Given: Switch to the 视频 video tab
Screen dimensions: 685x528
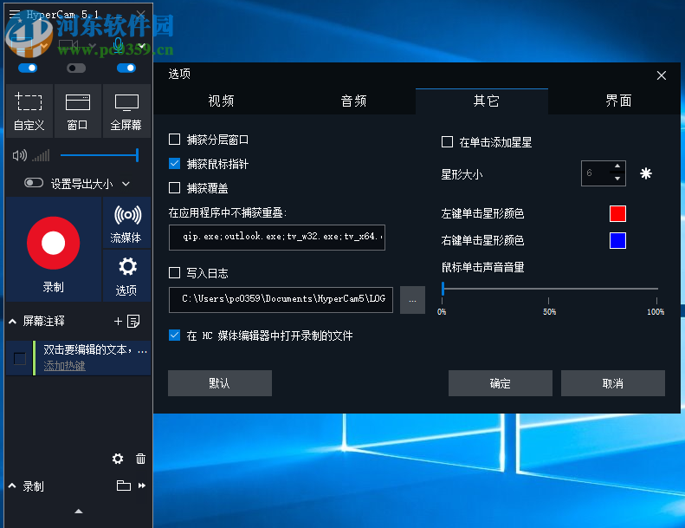Looking at the screenshot, I should pyautogui.click(x=221, y=101).
